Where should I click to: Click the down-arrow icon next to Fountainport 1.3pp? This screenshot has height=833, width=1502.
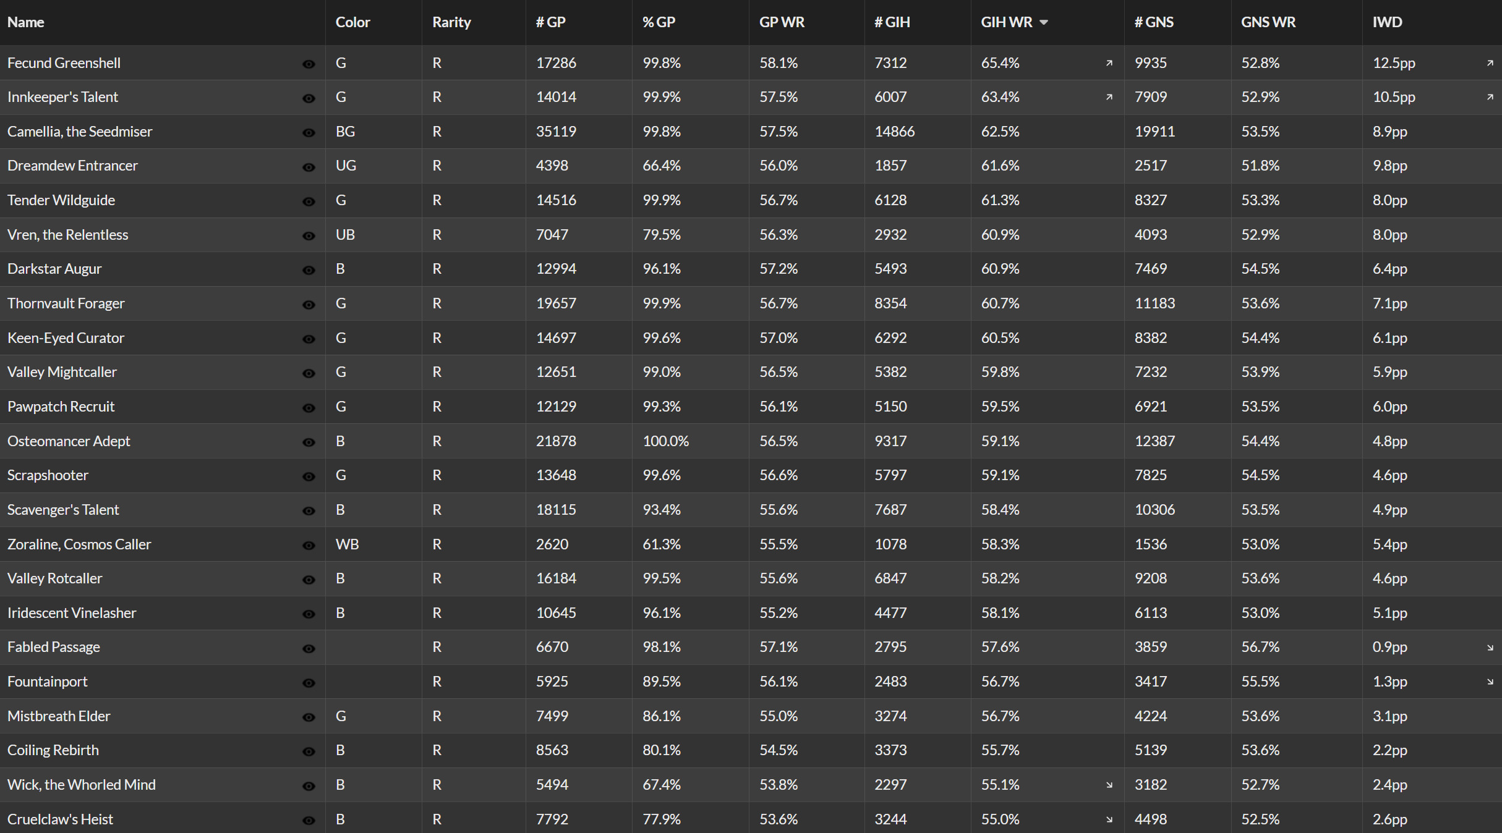[x=1490, y=682]
